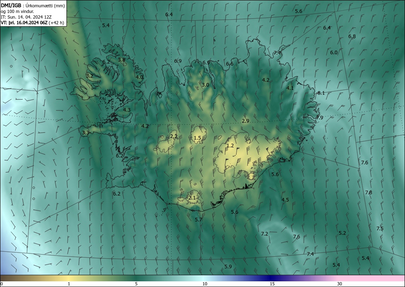The width and height of the screenshot is (405, 287).
Task: Click the 6.8 value over the northeast sea
Action: pos(352,36)
